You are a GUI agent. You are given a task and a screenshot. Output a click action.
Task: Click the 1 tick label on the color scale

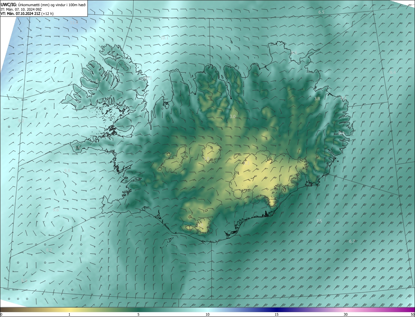(69, 314)
